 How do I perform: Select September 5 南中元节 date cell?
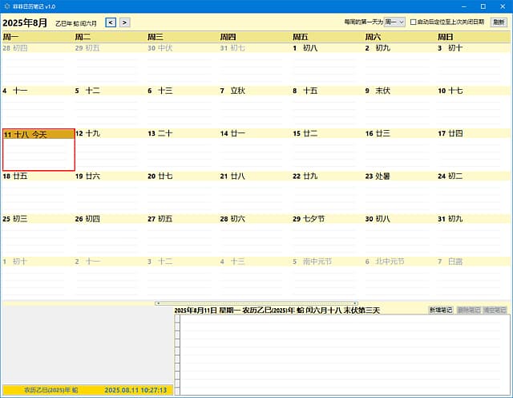pos(326,275)
